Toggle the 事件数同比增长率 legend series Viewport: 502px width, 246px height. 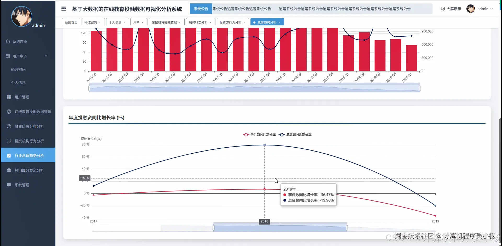tap(259, 135)
